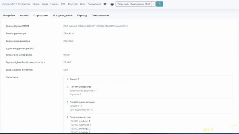Go to Устройства in navbar

tap(24, 4)
